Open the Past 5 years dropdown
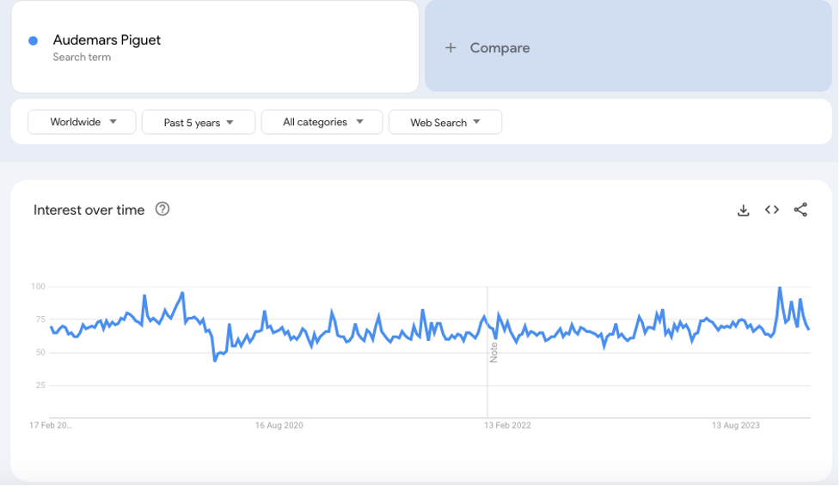 199,123
